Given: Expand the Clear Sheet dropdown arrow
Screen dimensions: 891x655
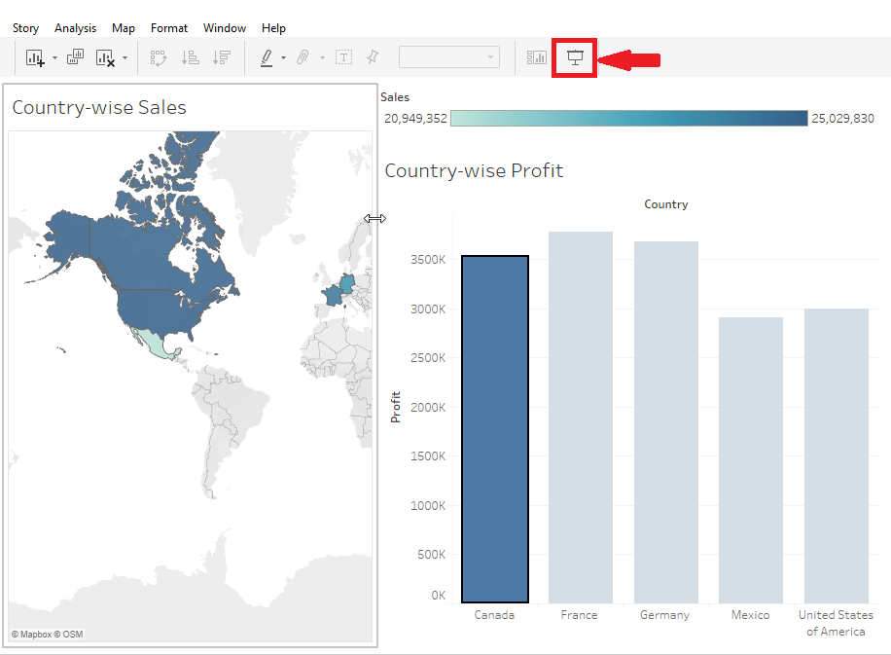Looking at the screenshot, I should click(125, 57).
